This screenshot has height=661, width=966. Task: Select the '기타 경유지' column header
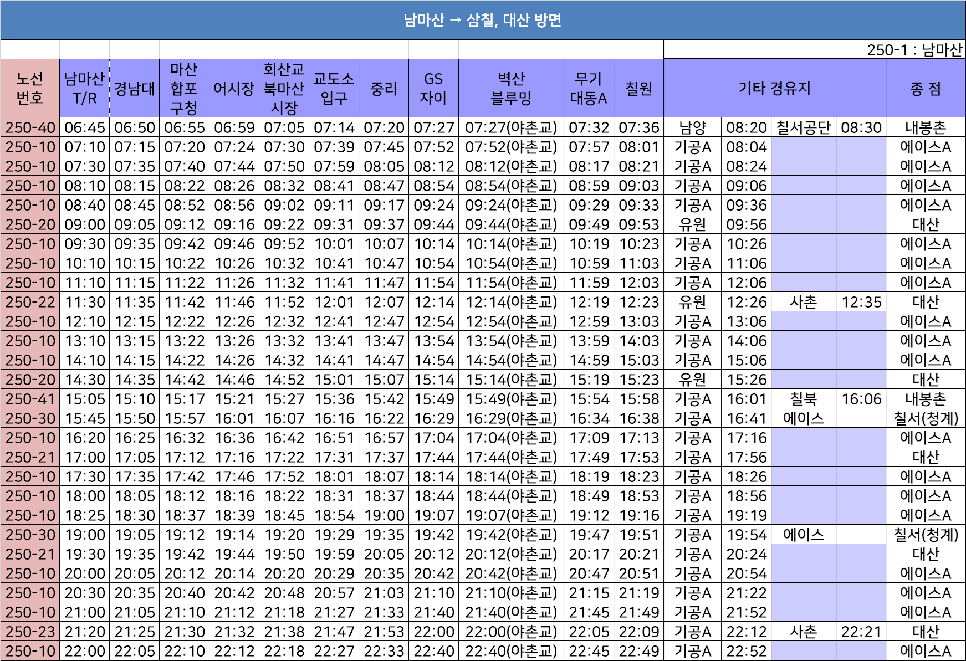coord(775,89)
